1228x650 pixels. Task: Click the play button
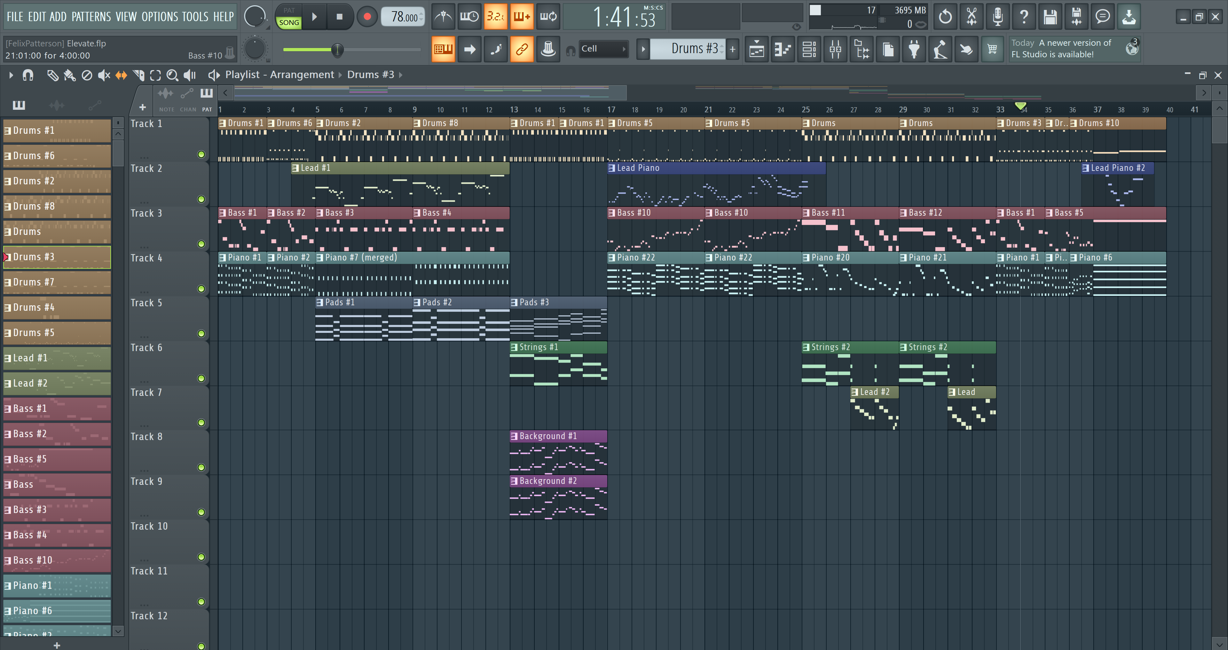(314, 17)
